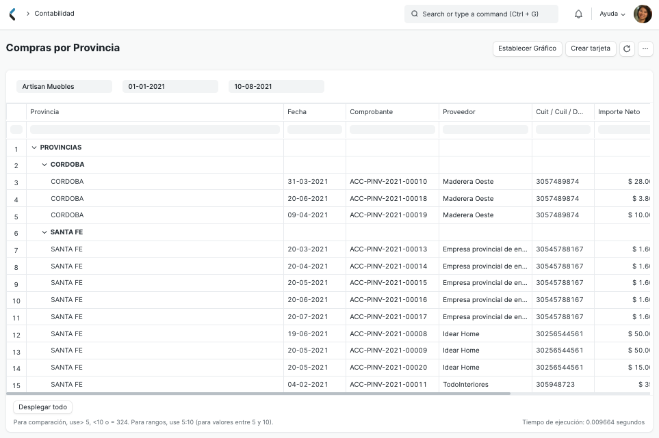Click the Proveedor column filter box

(x=485, y=130)
